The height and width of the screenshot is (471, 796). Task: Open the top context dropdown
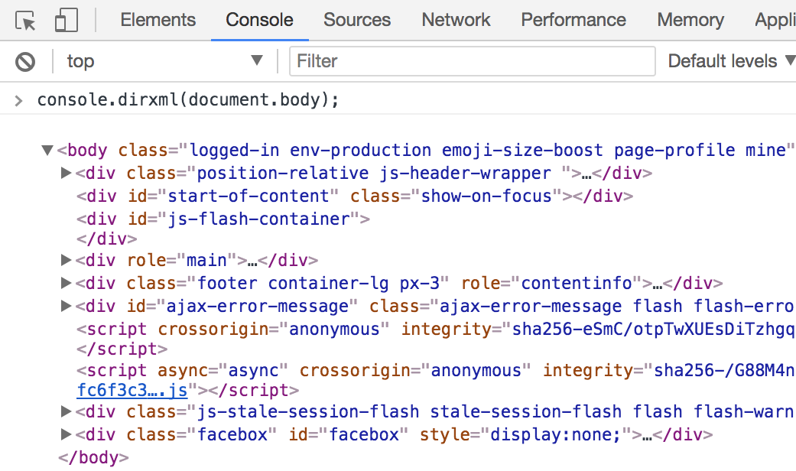tap(164, 61)
